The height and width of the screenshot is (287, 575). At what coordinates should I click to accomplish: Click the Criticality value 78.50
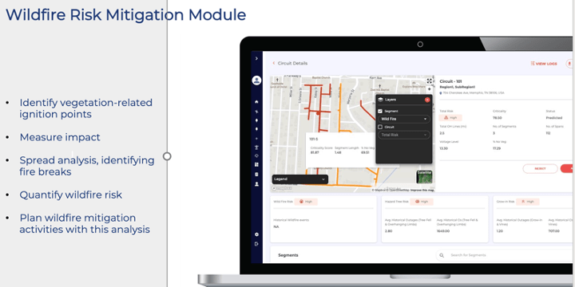[498, 118]
